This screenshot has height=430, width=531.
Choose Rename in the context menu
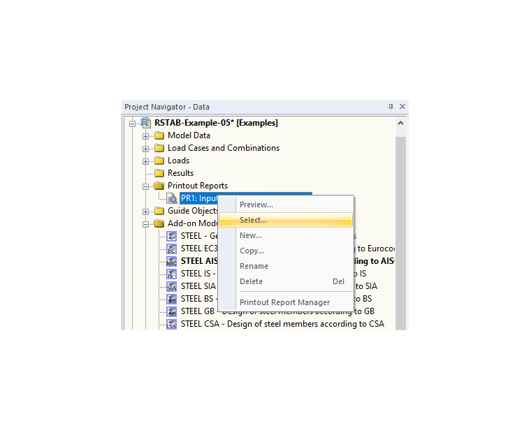coord(286,266)
